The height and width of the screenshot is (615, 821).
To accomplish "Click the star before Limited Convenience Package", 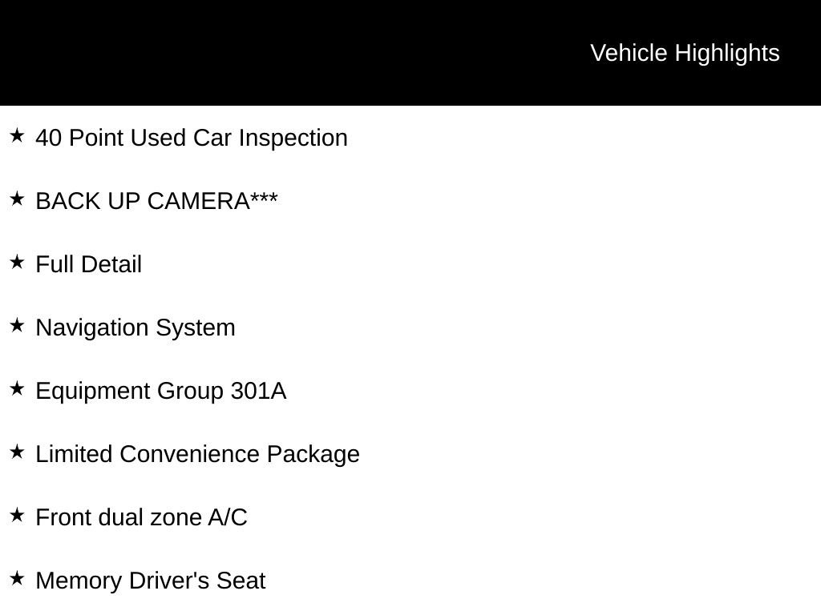I will tap(17, 452).
